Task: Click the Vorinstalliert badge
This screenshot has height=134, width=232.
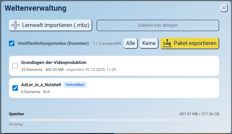Action: click(75, 85)
